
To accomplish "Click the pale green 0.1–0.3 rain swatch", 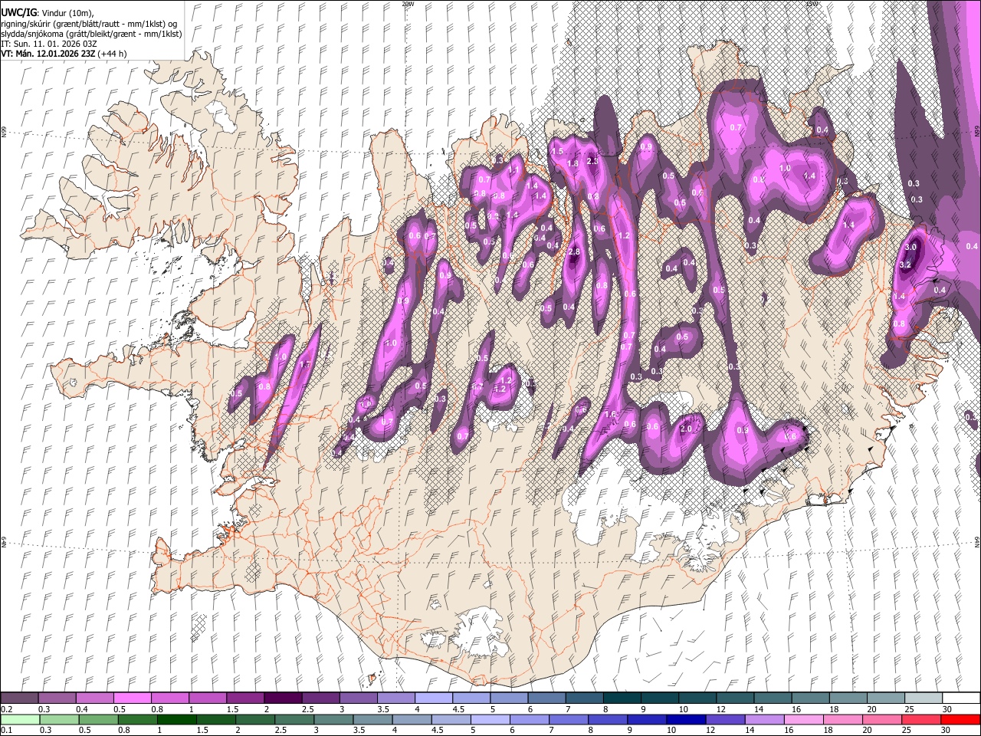I will [x=20, y=719].
